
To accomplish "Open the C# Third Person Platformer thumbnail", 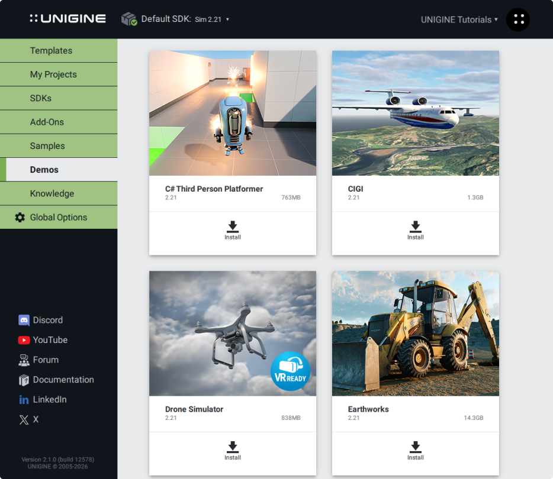I will pyautogui.click(x=233, y=113).
